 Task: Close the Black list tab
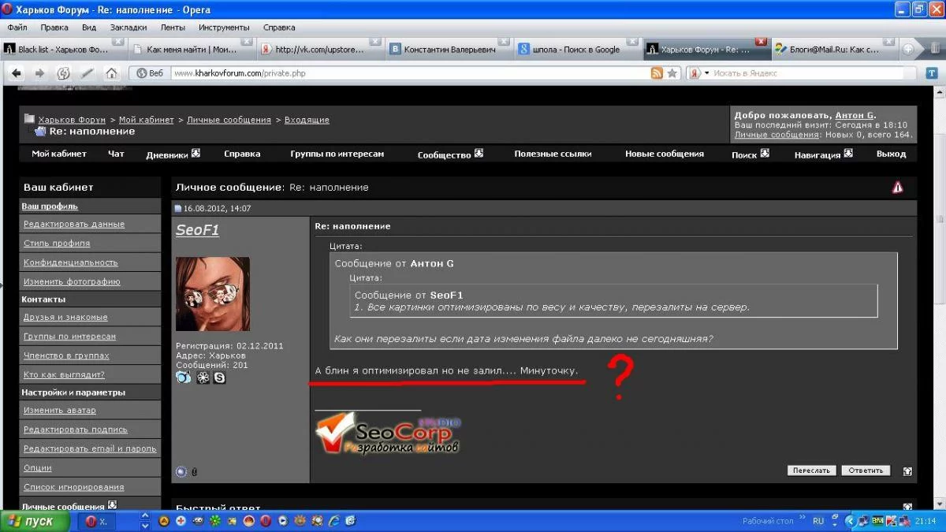click(117, 41)
